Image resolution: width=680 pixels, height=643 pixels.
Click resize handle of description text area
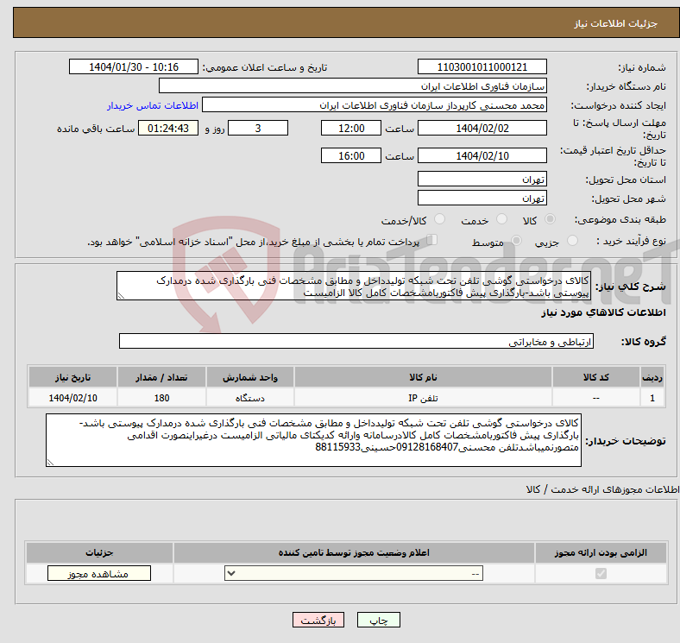(x=121, y=296)
